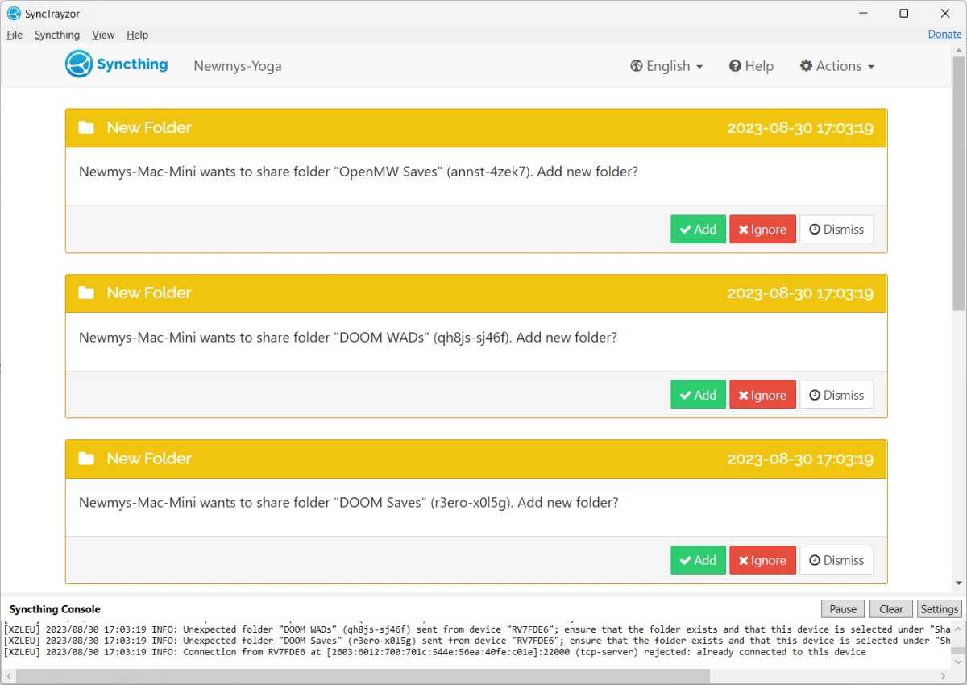Click the page scrollbar down arrow
Image resolution: width=967 pixels, height=685 pixels.
pos(959,583)
